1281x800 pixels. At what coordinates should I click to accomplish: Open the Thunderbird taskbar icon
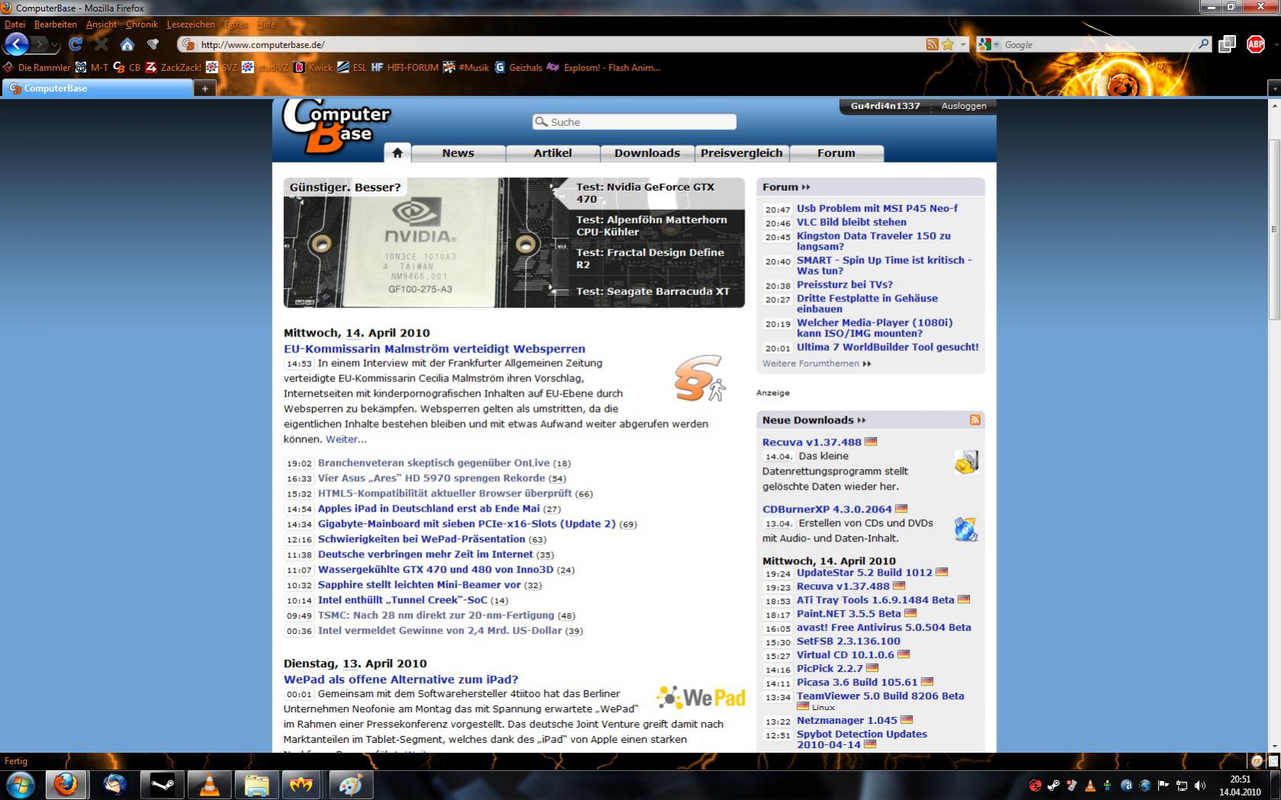pos(114,784)
